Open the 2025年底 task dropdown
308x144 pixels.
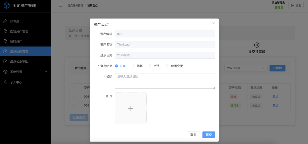(246, 68)
